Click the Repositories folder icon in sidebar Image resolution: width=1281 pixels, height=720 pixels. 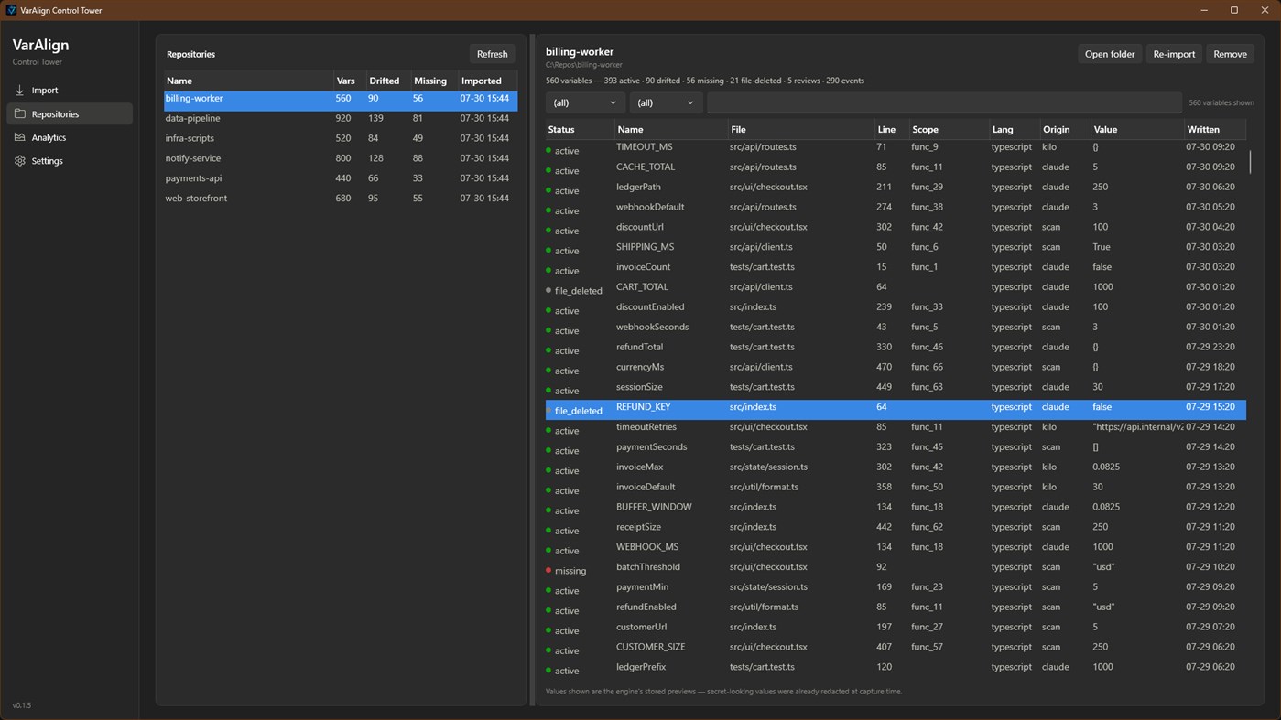20,114
